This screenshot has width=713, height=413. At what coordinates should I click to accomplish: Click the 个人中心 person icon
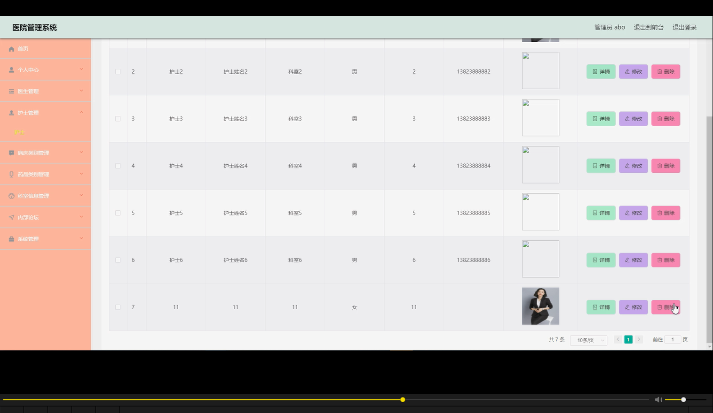[11, 70]
